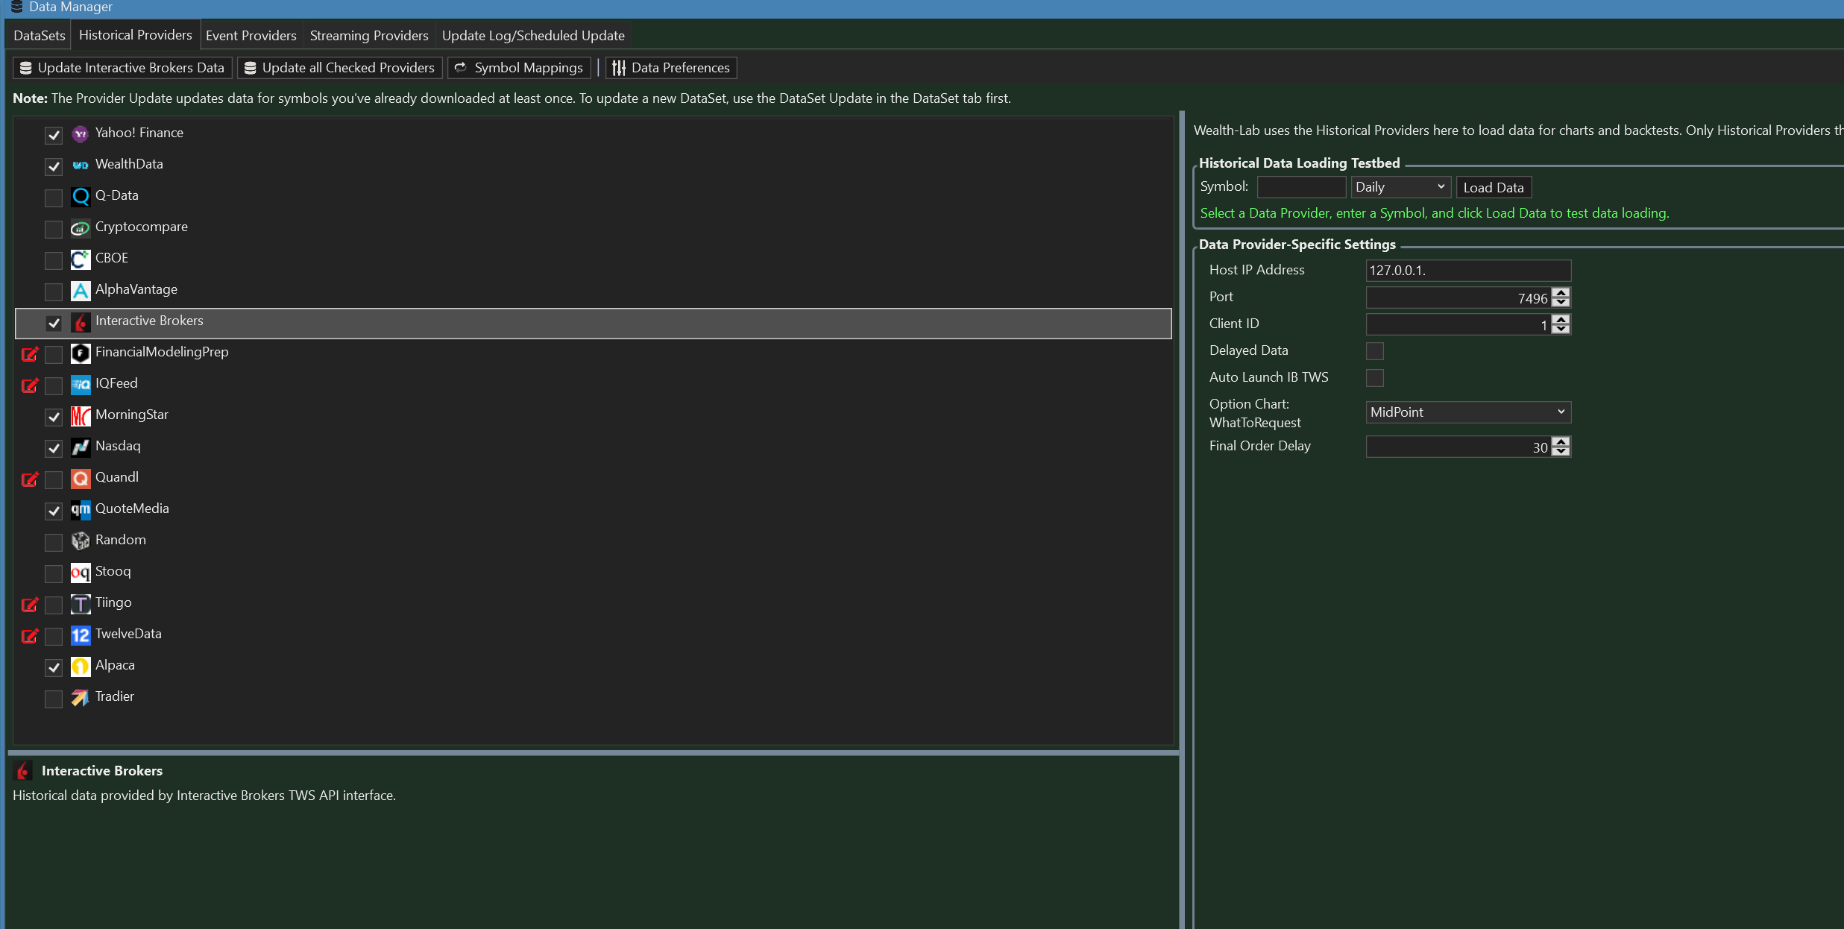
Task: Click the red edit icon next to Tiingo
Action: pos(30,604)
